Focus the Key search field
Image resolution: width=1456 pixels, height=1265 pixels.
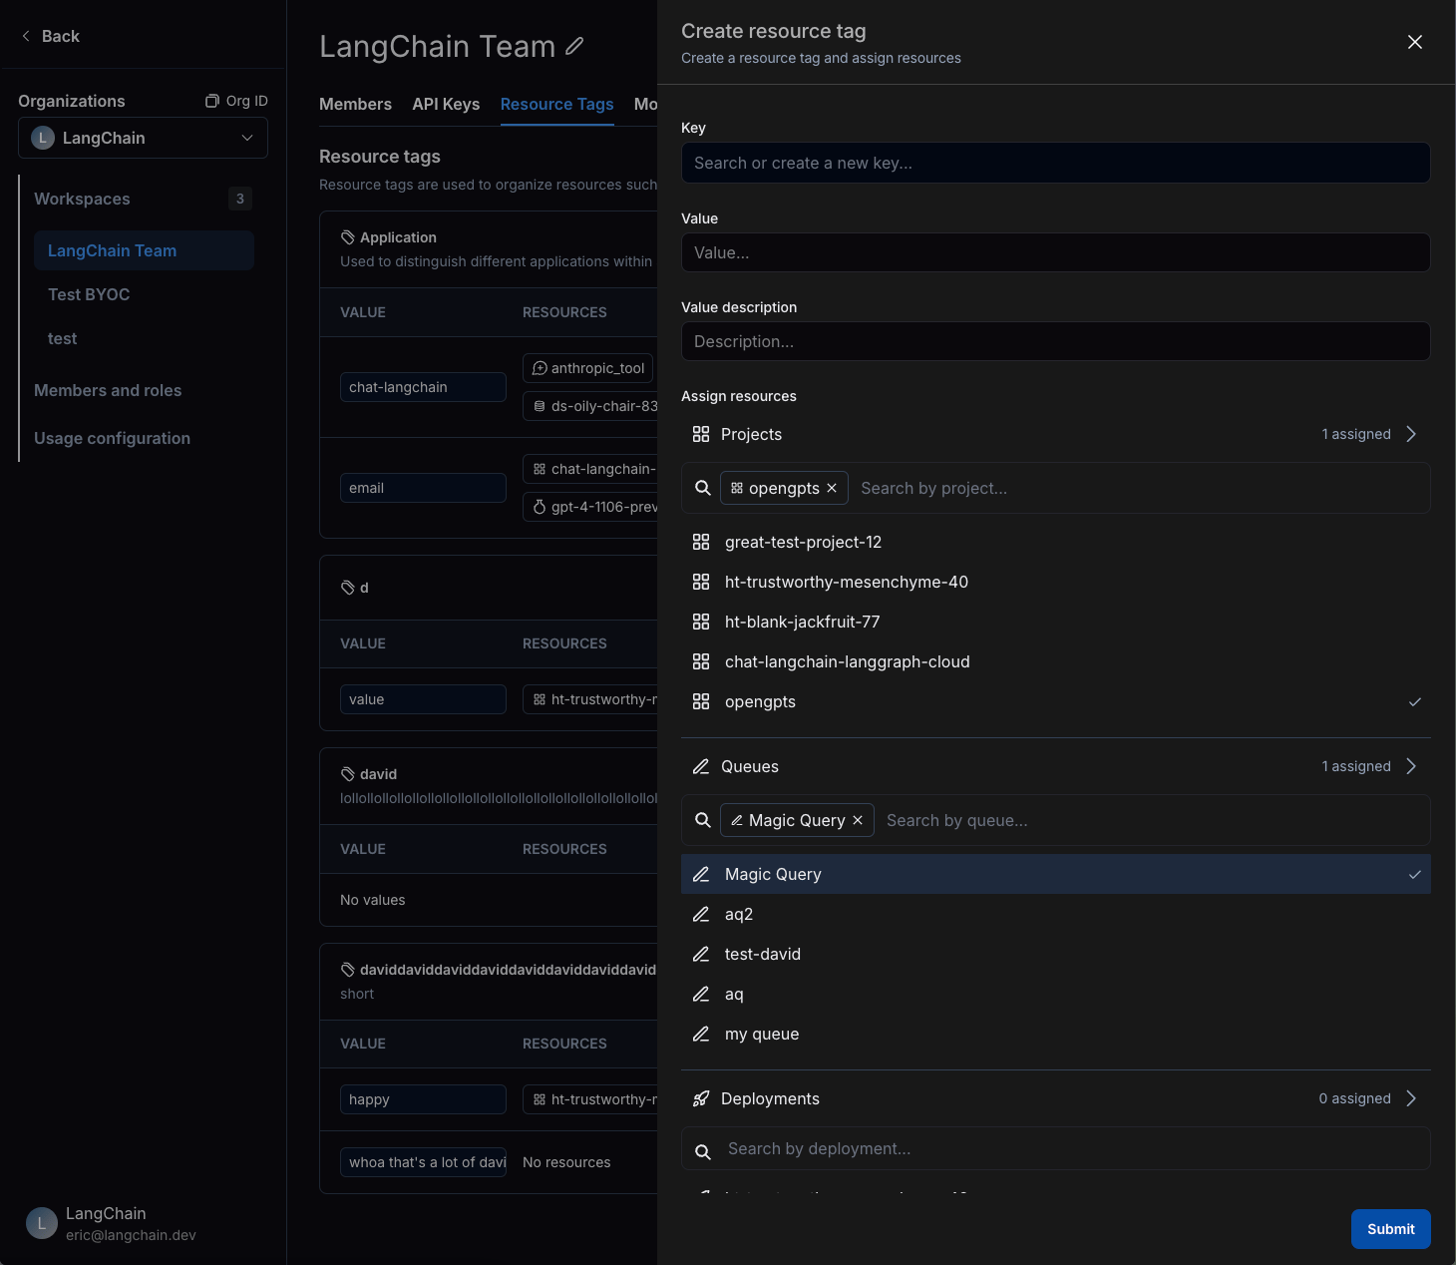(1056, 163)
